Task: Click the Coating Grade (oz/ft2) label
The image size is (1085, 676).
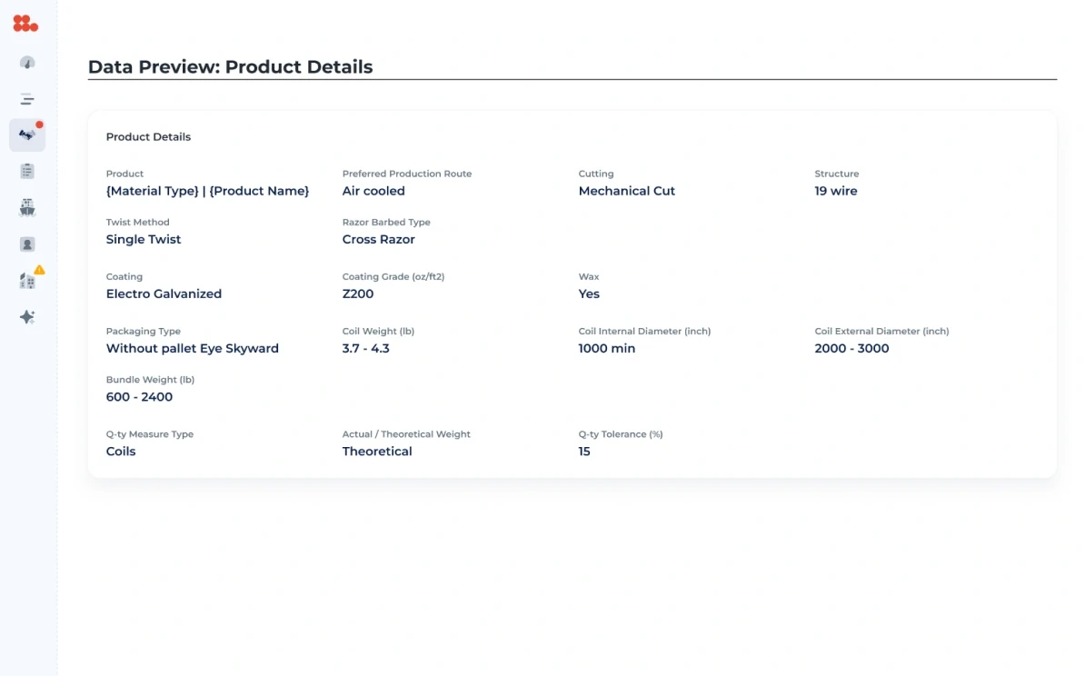Action: pos(393,277)
